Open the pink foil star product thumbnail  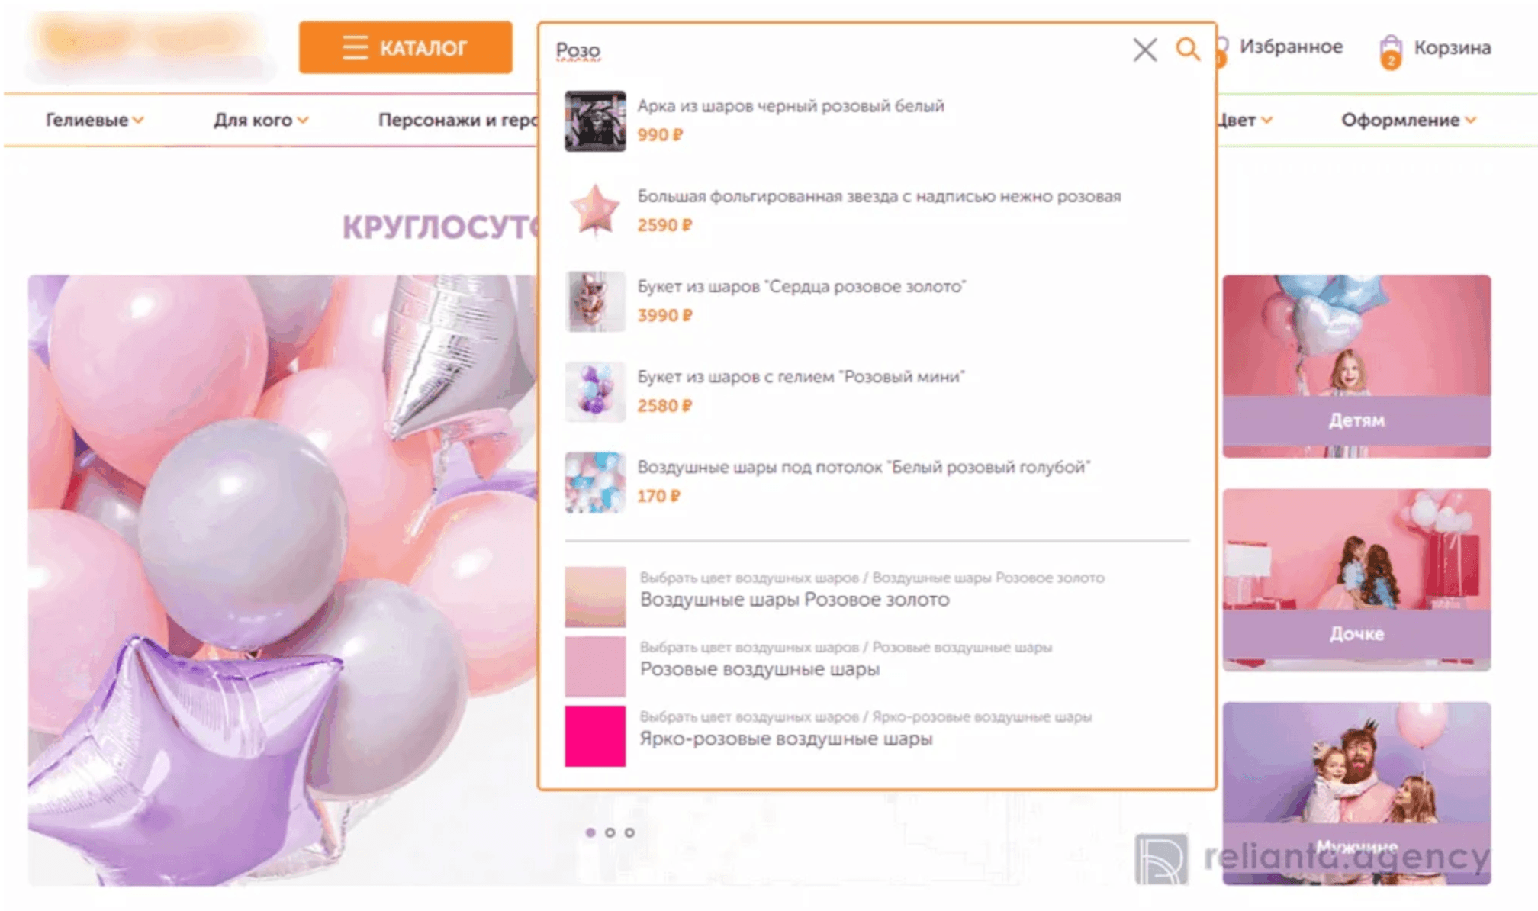click(x=595, y=210)
